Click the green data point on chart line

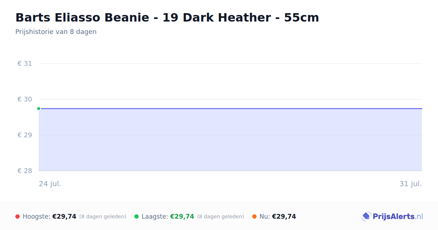[x=39, y=108]
